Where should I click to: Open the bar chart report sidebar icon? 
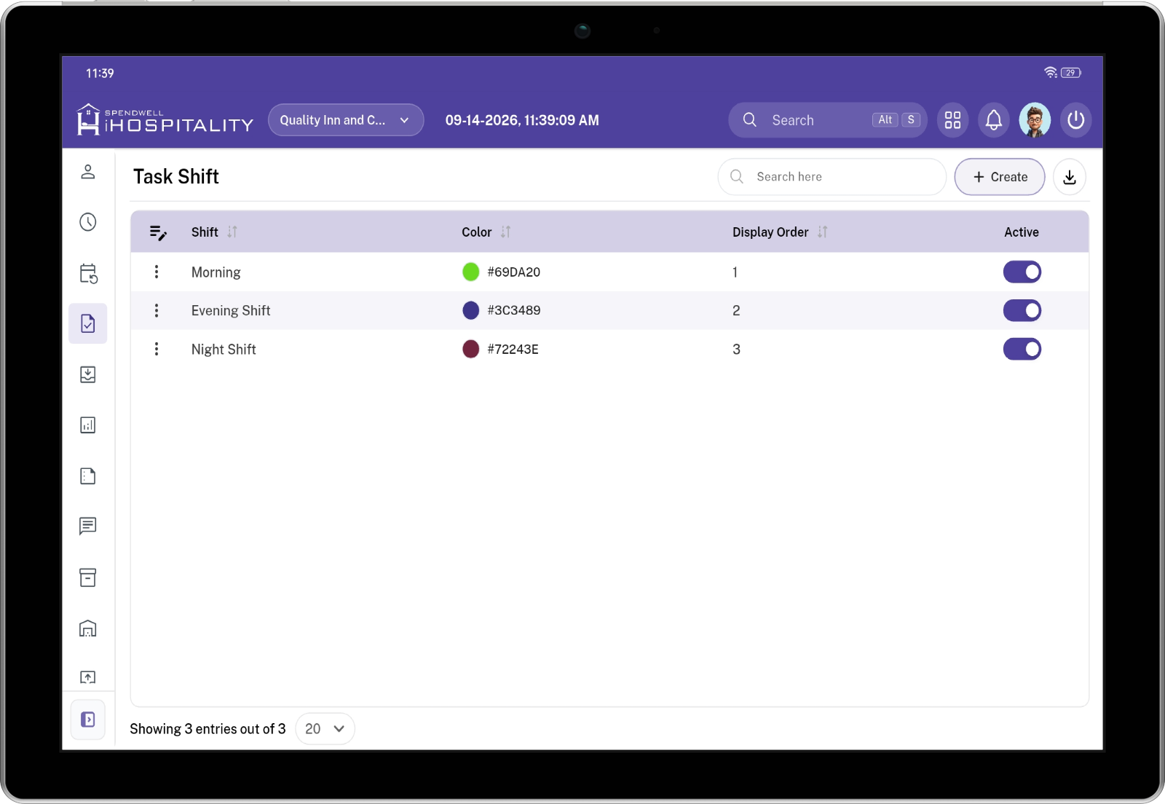pos(88,425)
